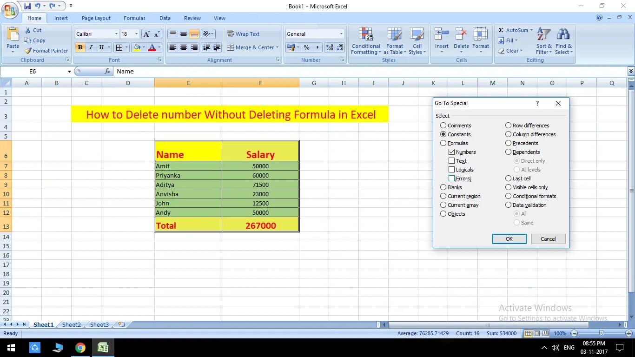Open Conditional Formatting
Screen dimensions: 635x357
(366, 41)
